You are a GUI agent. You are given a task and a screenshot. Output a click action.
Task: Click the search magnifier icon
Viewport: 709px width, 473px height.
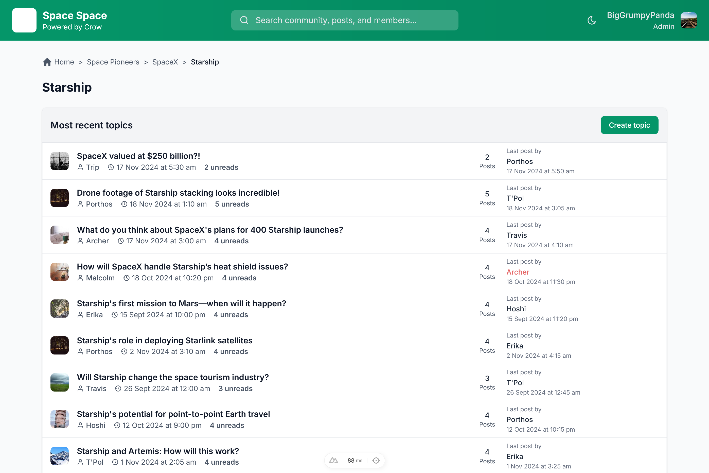pos(244,20)
